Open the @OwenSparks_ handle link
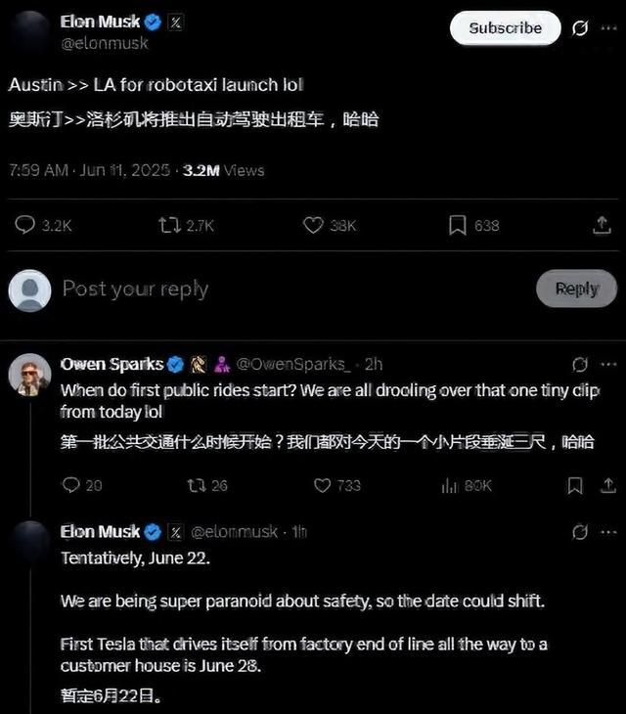The width and height of the screenshot is (626, 714). tap(293, 364)
